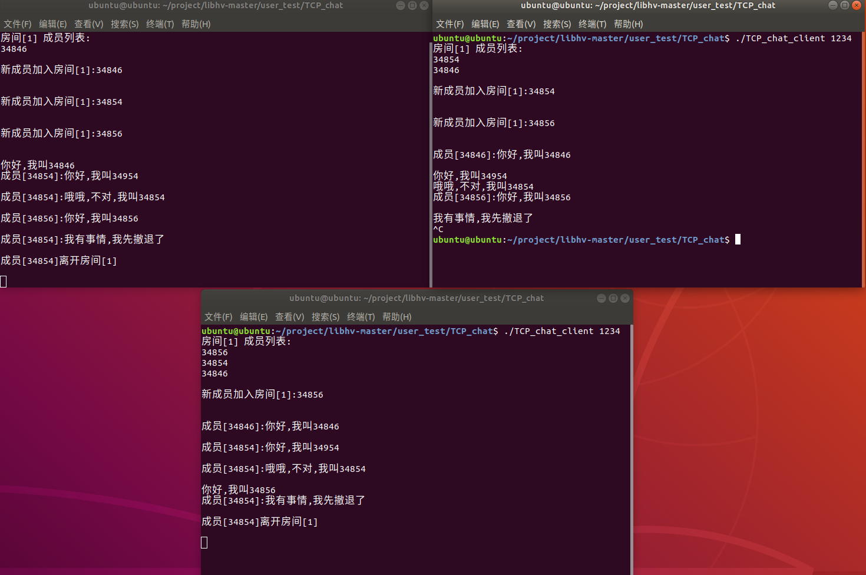
Task: Open 编辑(E) menu in top-right terminal
Action: coord(485,24)
